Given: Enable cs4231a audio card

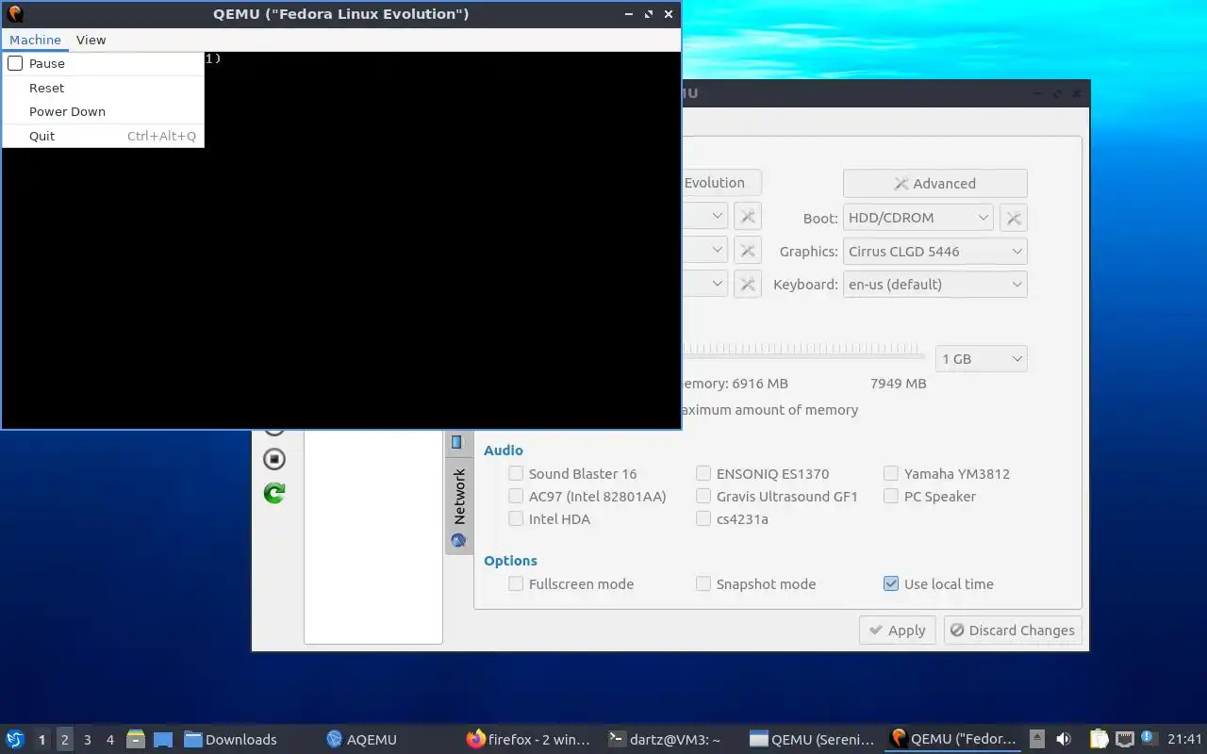Looking at the screenshot, I should tap(703, 519).
